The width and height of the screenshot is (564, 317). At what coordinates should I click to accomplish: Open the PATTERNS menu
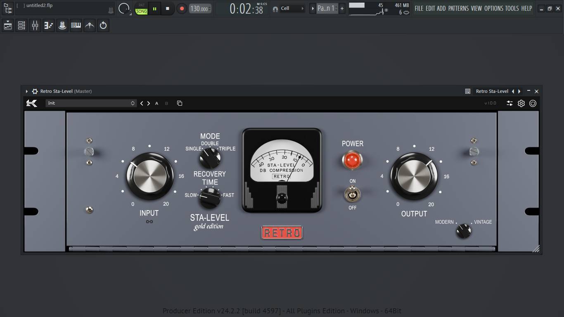[x=458, y=8]
